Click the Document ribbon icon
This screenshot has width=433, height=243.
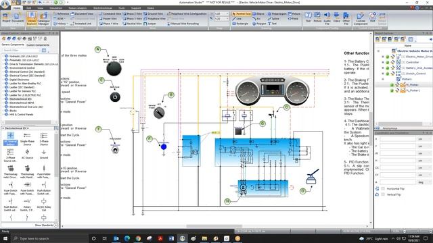tap(18, 18)
